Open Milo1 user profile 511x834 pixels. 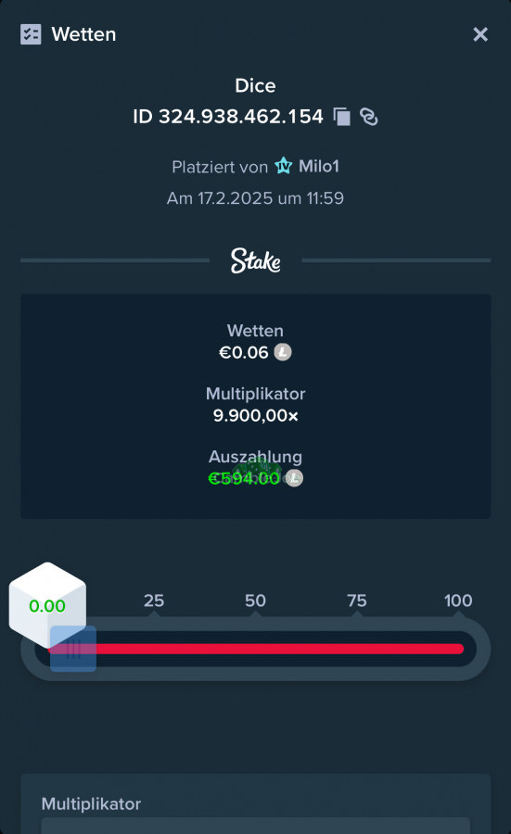pos(319,167)
